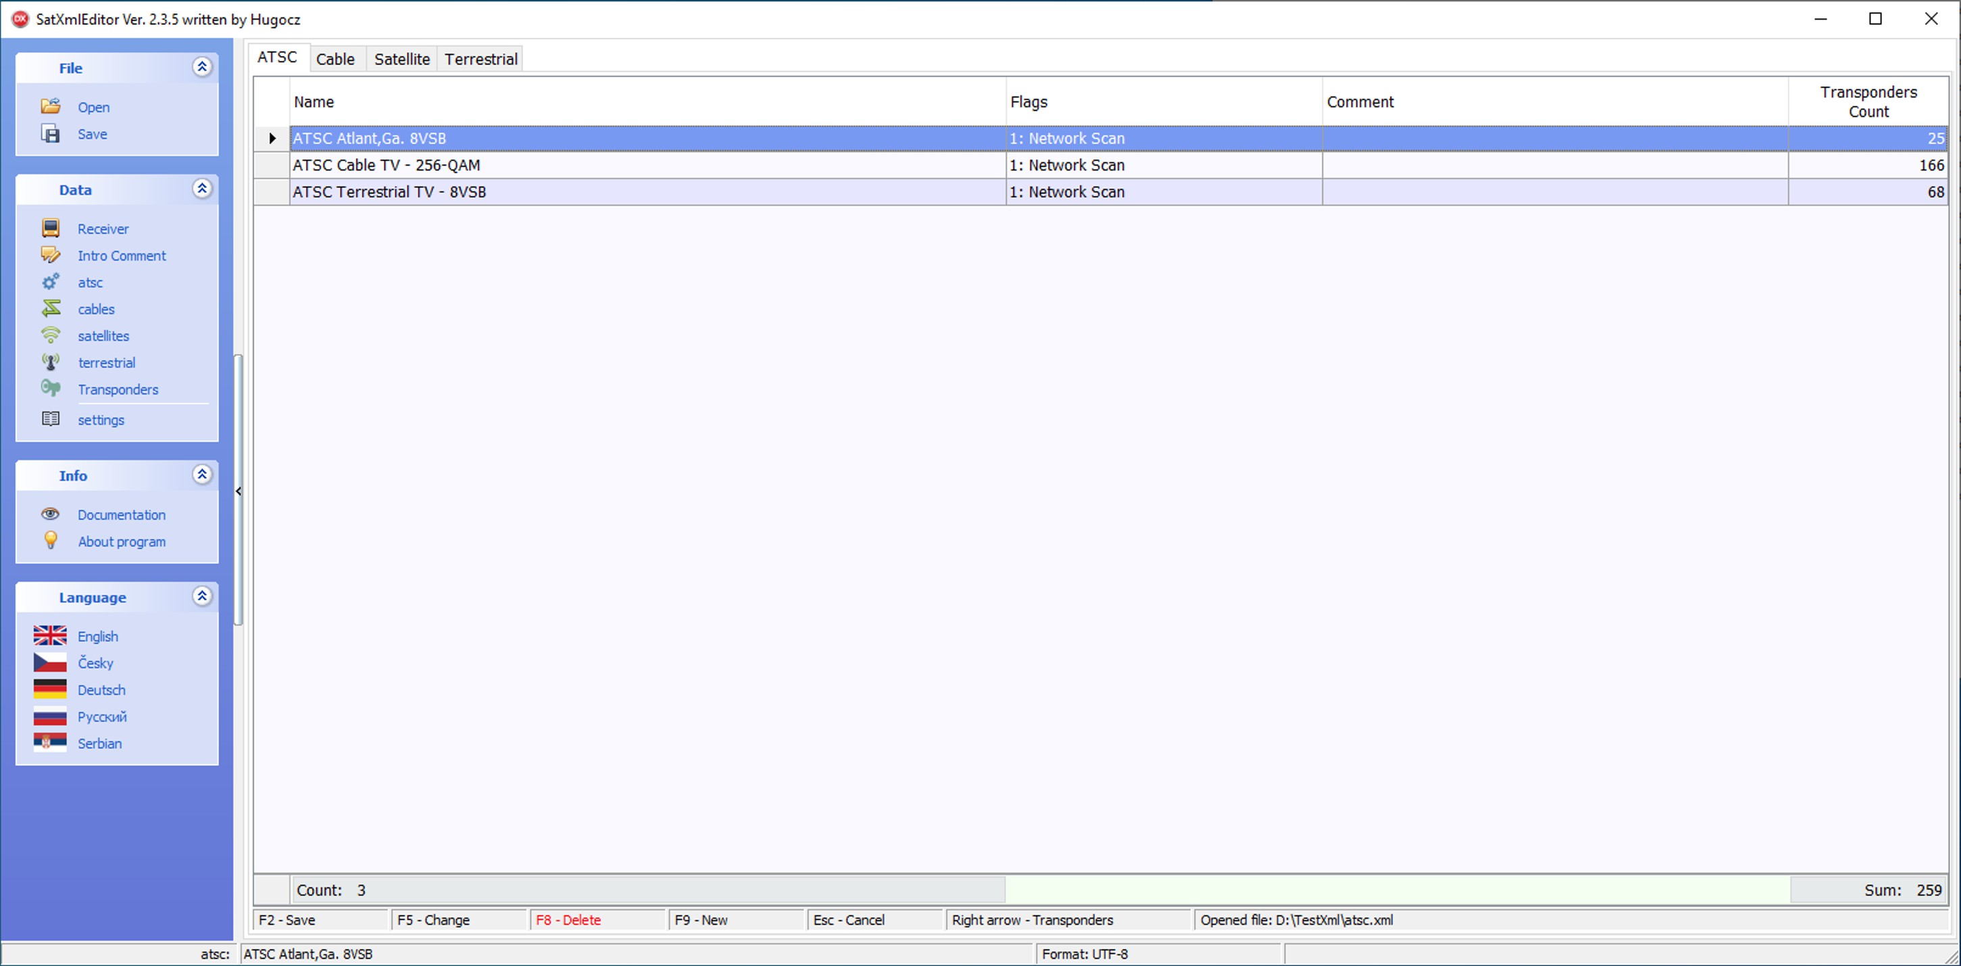Click the SatXmlEditor app icon in title bar

coord(20,19)
